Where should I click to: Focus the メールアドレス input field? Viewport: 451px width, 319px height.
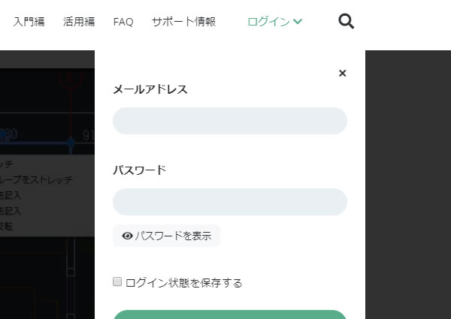tap(230, 121)
